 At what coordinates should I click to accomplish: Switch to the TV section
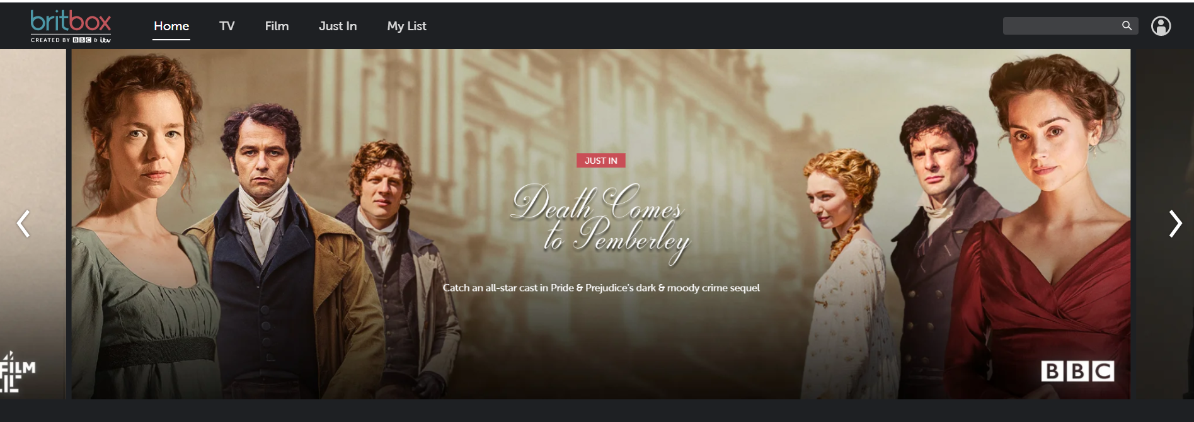pyautogui.click(x=227, y=26)
